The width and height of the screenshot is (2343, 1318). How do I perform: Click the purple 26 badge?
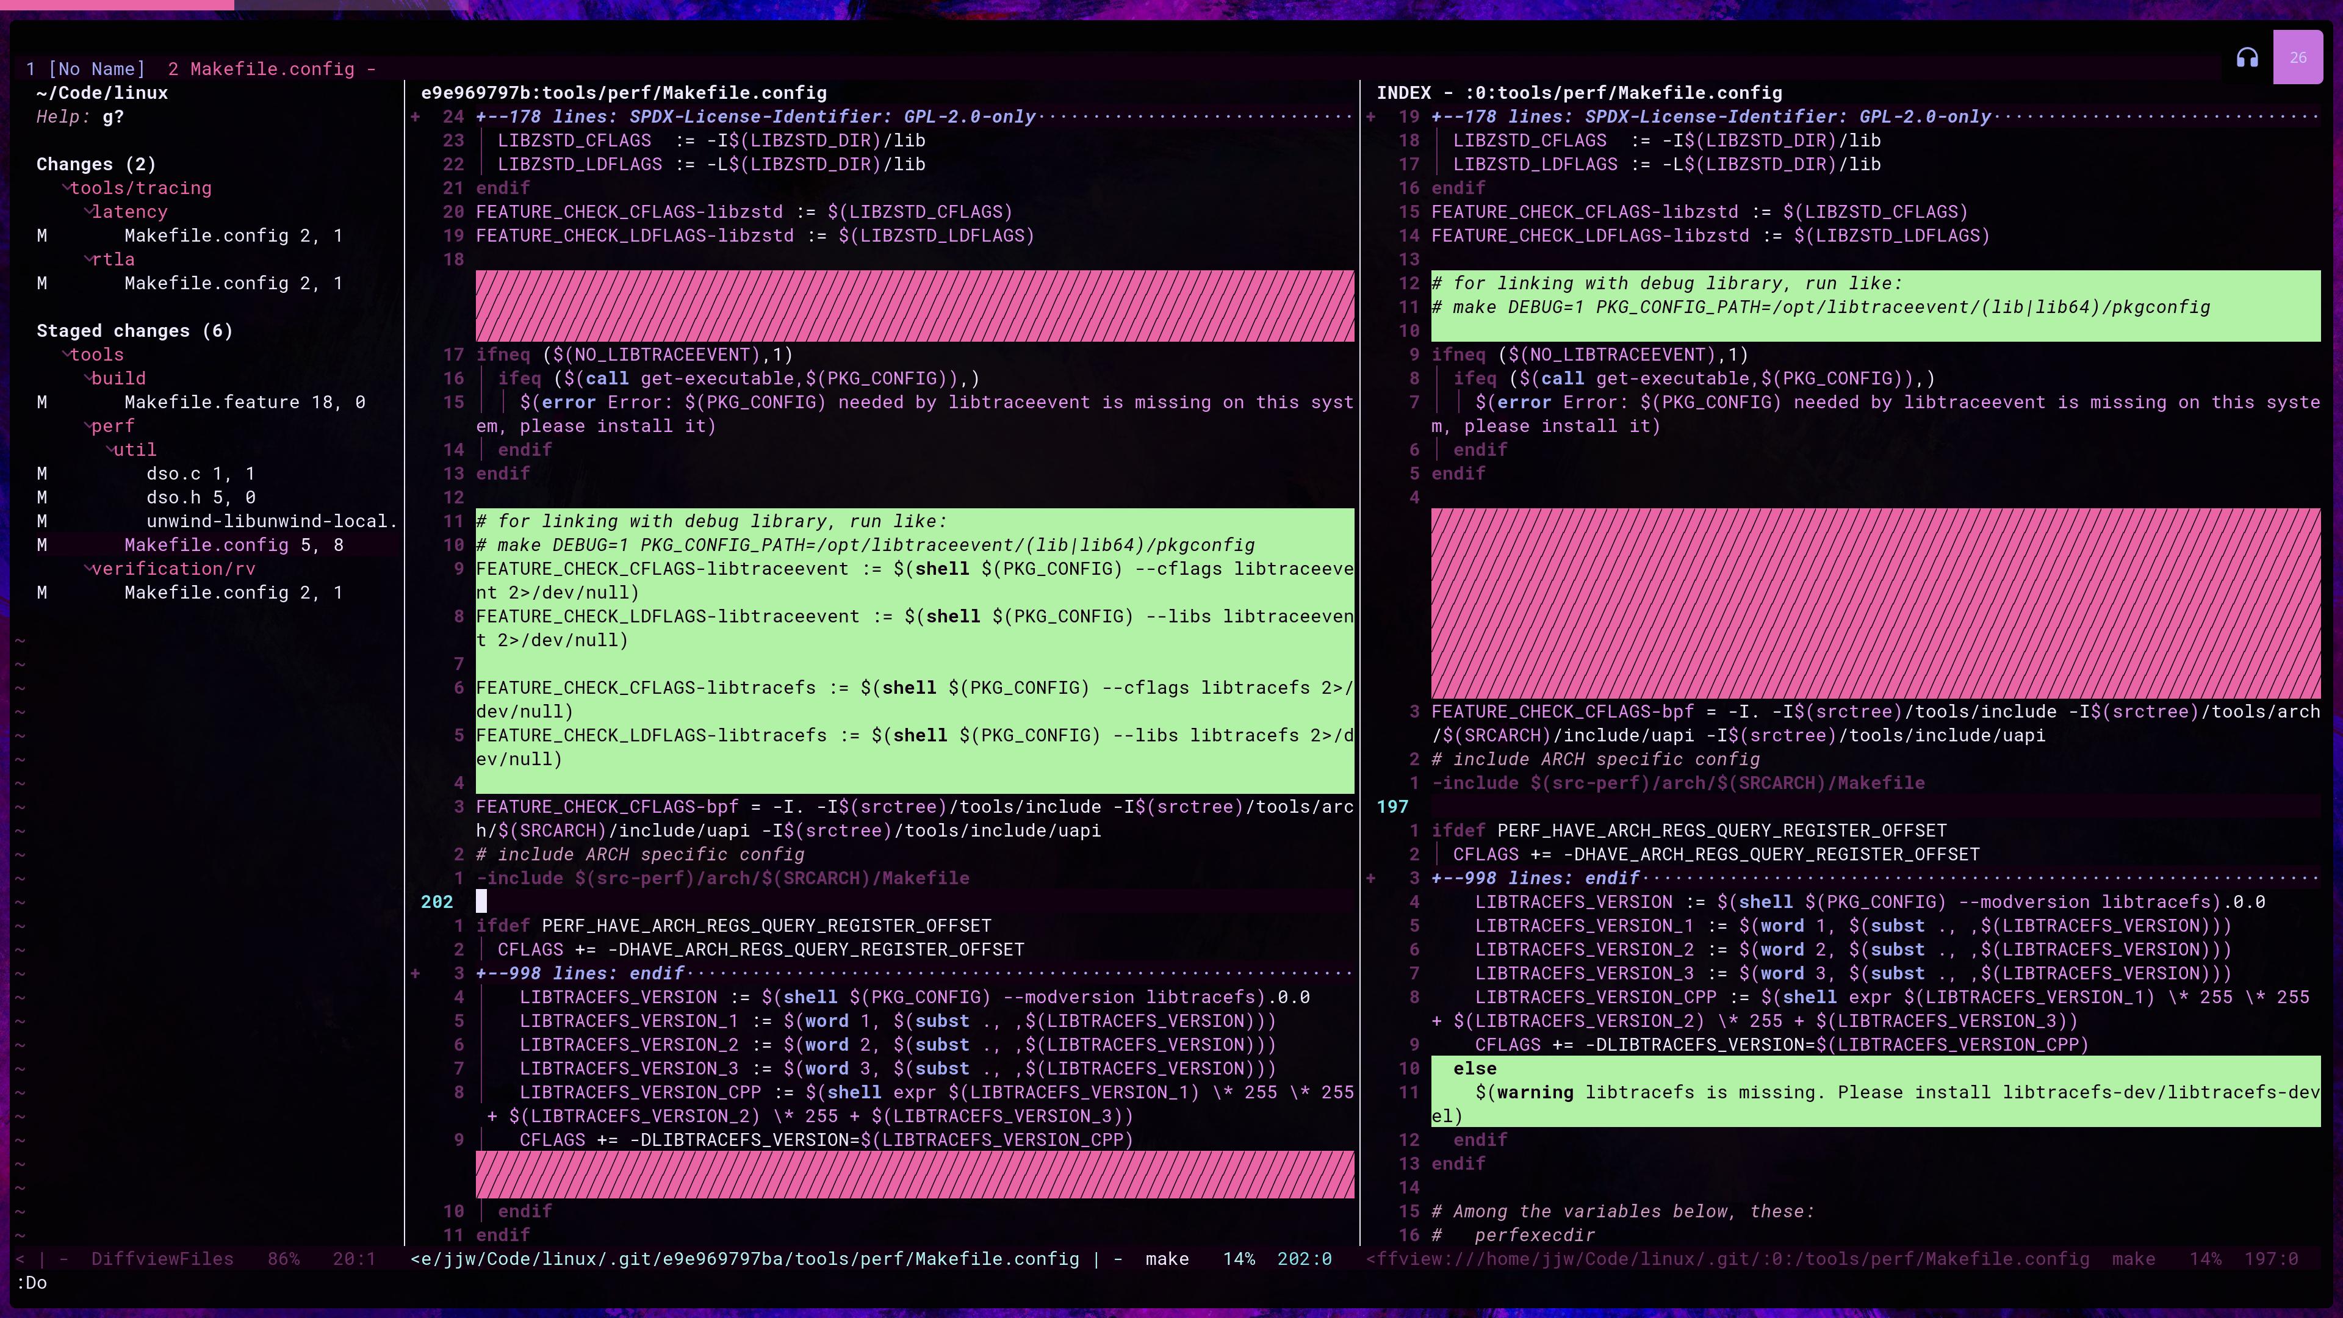tap(2297, 57)
